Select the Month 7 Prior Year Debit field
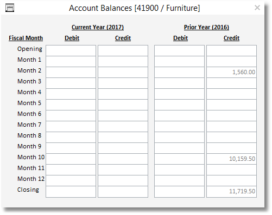 point(179,126)
